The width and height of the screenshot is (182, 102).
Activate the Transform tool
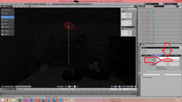point(7,27)
